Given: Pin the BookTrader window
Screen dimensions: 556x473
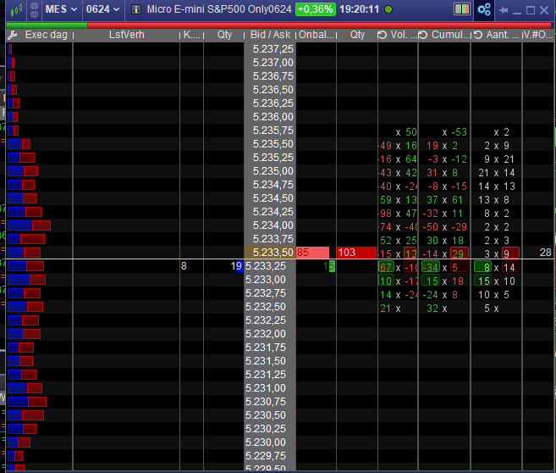Looking at the screenshot, I should (504, 10).
